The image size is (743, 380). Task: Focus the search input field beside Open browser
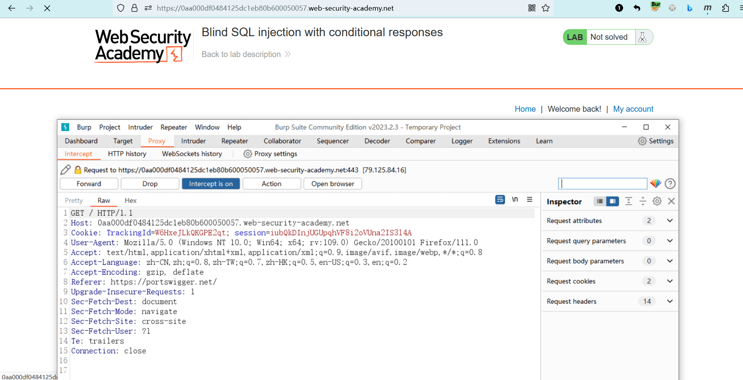[x=602, y=184]
